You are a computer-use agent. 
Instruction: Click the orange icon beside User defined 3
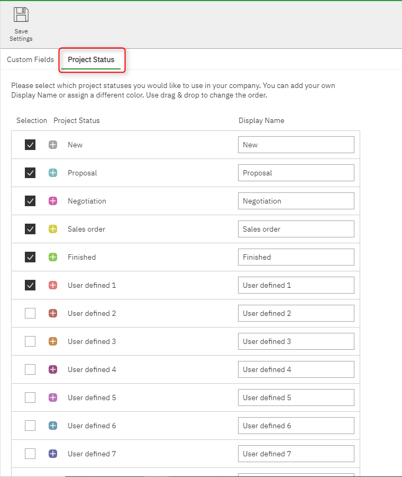(53, 341)
